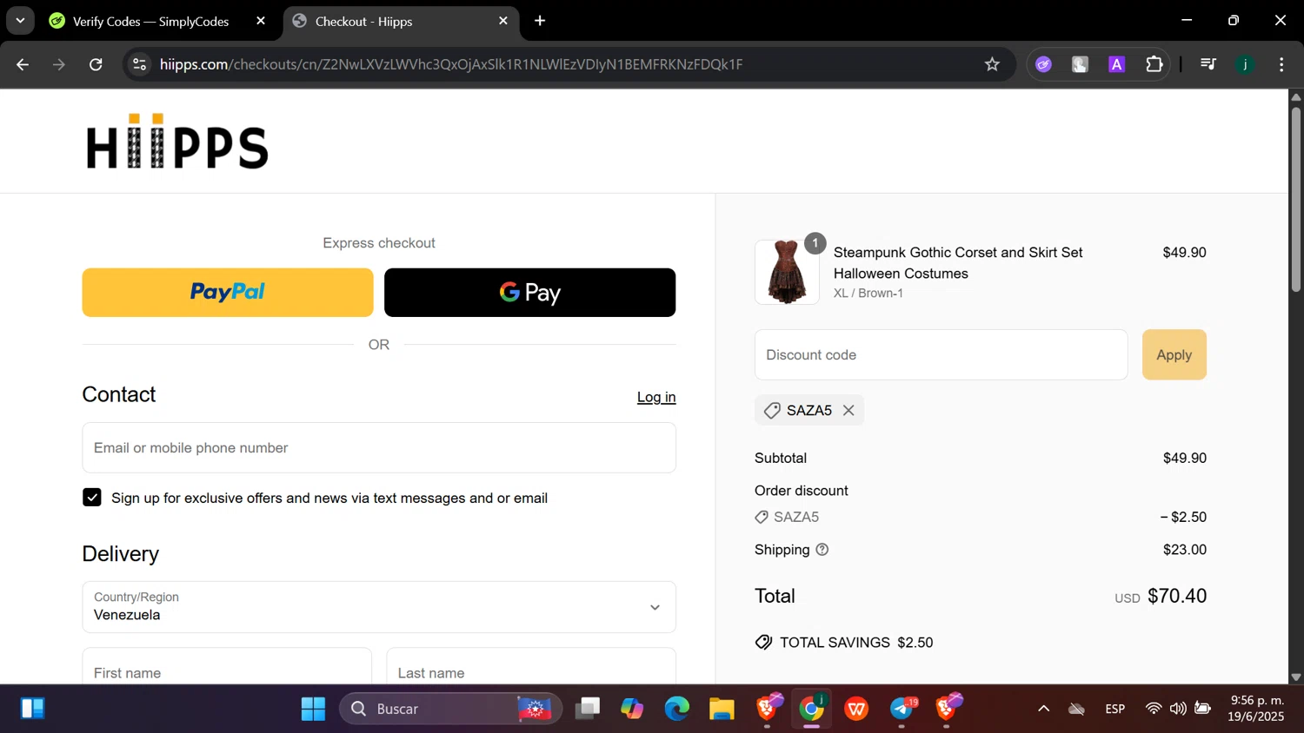Click the Hiipps logo
Image resolution: width=1304 pixels, height=733 pixels.
pos(177,141)
